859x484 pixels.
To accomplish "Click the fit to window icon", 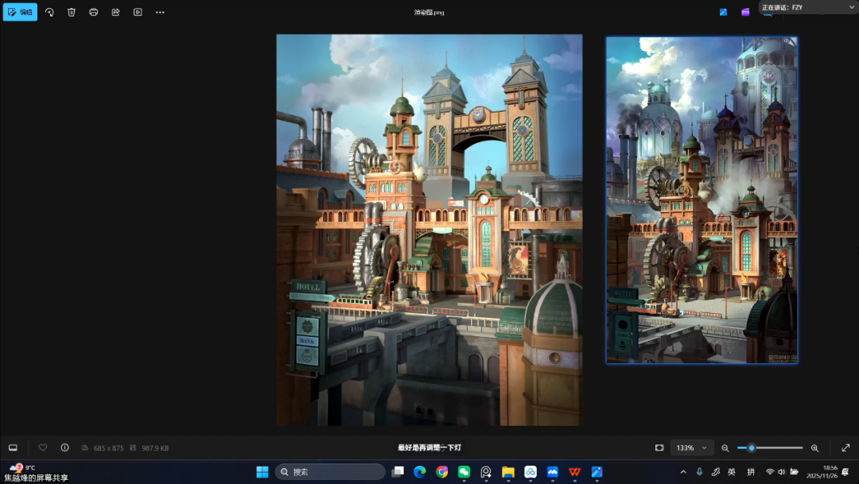I will [x=659, y=447].
